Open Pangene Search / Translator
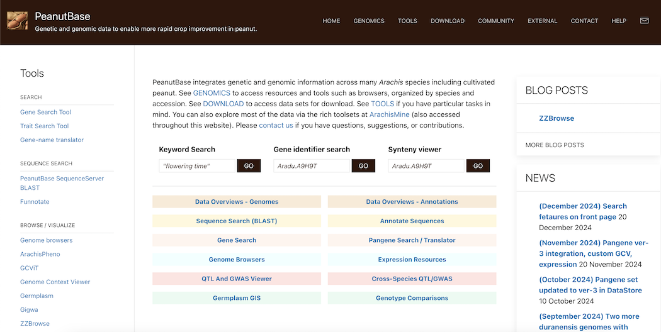 coord(412,240)
